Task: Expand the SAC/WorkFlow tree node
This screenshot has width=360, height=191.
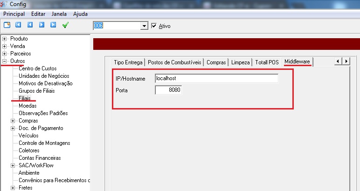Action: pyautogui.click(x=13, y=165)
